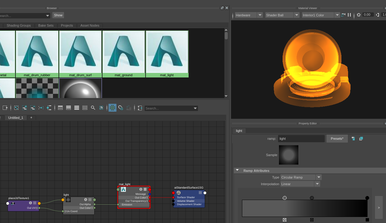Toggle the grid snap icon in node toolbar
Viewport: 386px width, 223px height.
(x=112, y=108)
